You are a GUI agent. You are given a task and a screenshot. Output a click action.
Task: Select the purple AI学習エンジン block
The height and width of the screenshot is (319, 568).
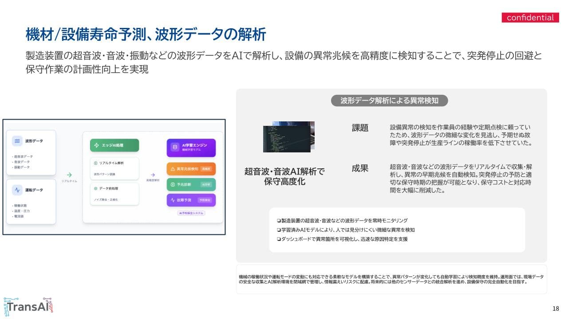(191, 148)
